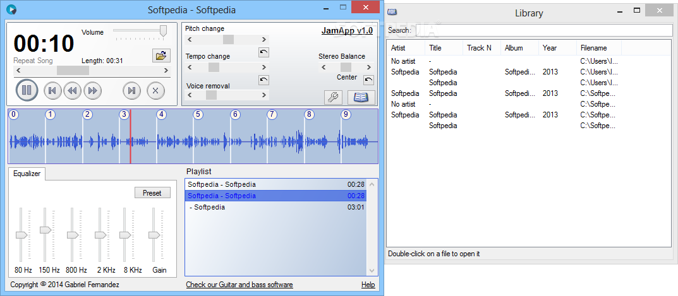Screen dimensions: 678x296
Task: Click left arrow of Tempo change
Action: pos(190,67)
